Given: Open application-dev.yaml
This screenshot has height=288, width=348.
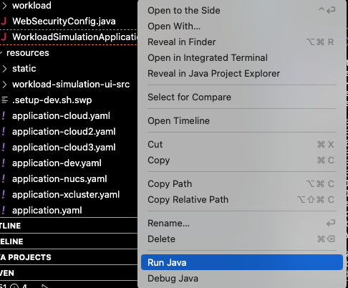Looking at the screenshot, I should [x=57, y=163].
